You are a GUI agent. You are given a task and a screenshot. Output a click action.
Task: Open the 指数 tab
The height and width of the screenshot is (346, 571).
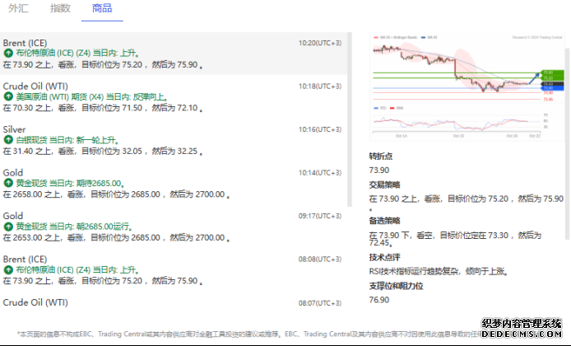point(59,8)
